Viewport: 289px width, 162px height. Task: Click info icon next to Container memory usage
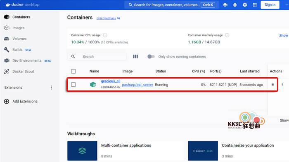coord(227,35)
